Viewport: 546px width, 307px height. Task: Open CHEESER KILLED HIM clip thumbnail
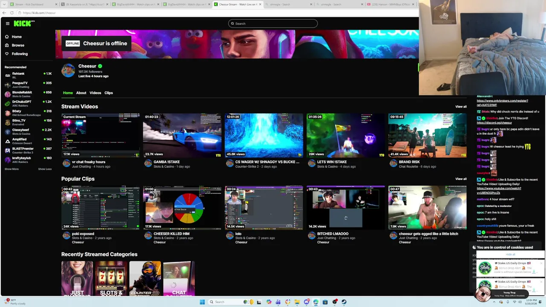[182, 208]
